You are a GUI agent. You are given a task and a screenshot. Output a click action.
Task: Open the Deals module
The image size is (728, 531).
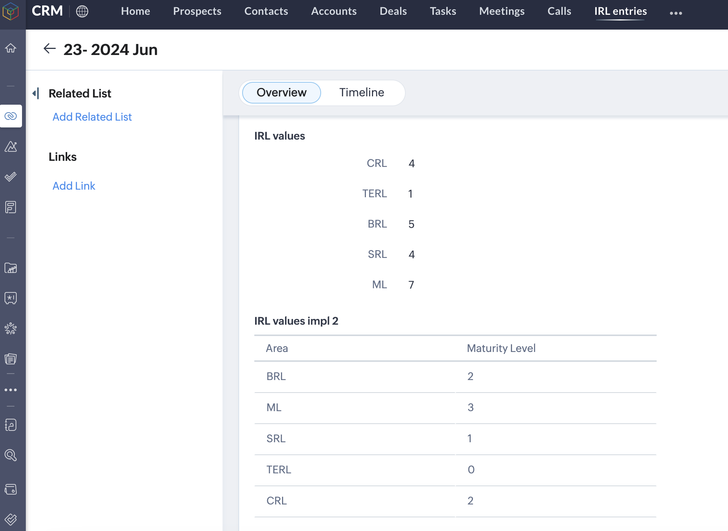click(x=393, y=11)
